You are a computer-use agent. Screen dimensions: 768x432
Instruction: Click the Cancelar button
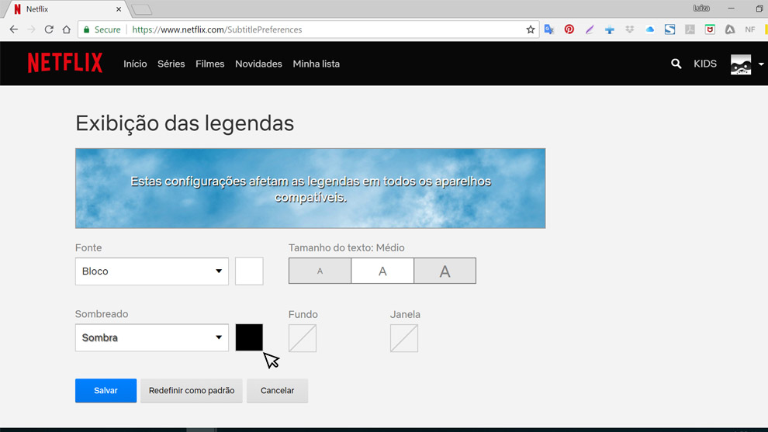tap(277, 390)
